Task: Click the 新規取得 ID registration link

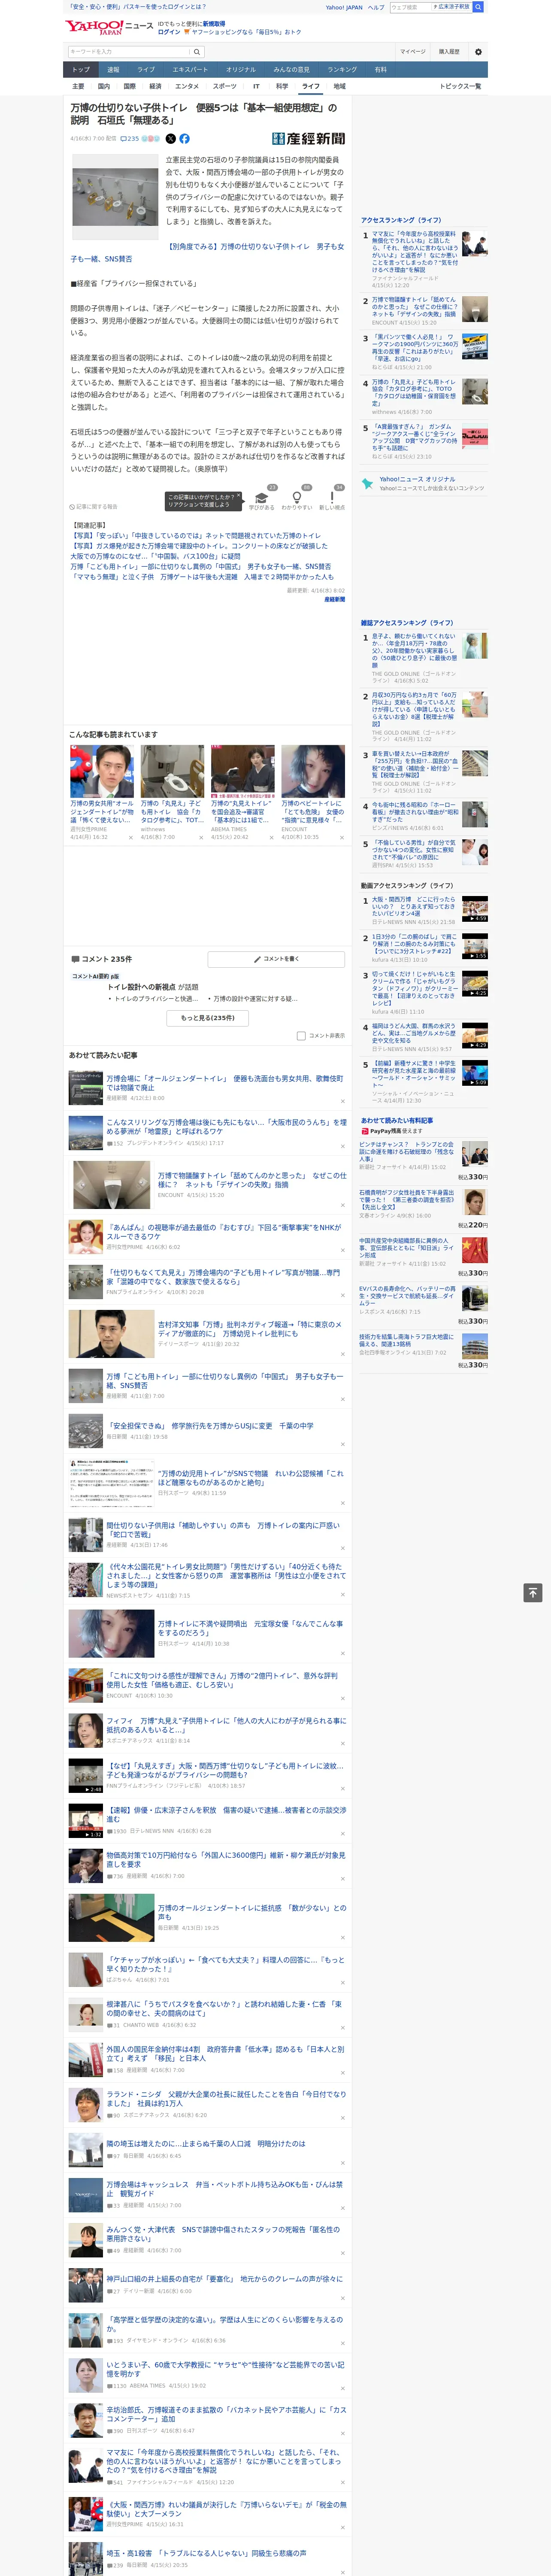Action: 214,23
